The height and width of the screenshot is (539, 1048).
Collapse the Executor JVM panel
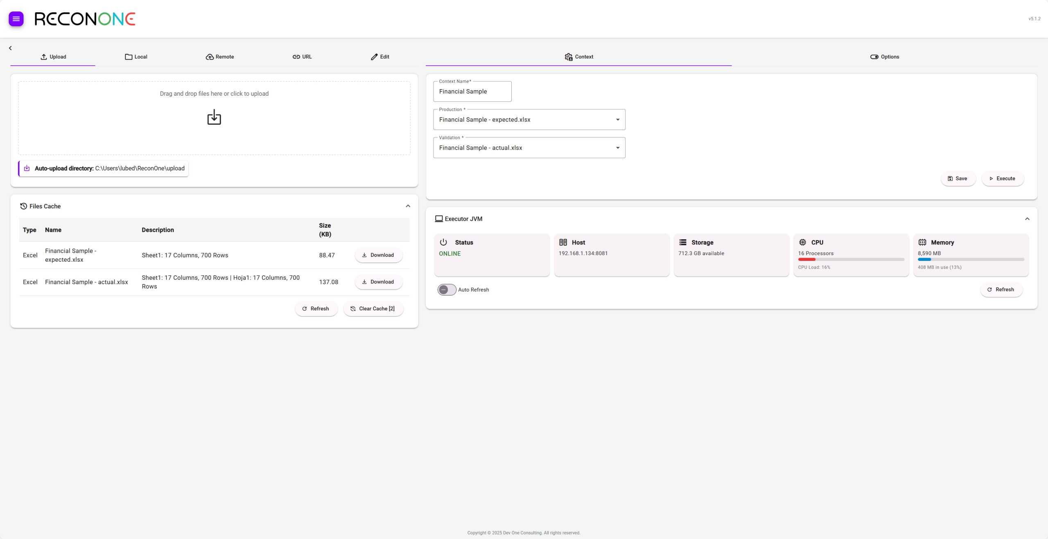(1027, 219)
